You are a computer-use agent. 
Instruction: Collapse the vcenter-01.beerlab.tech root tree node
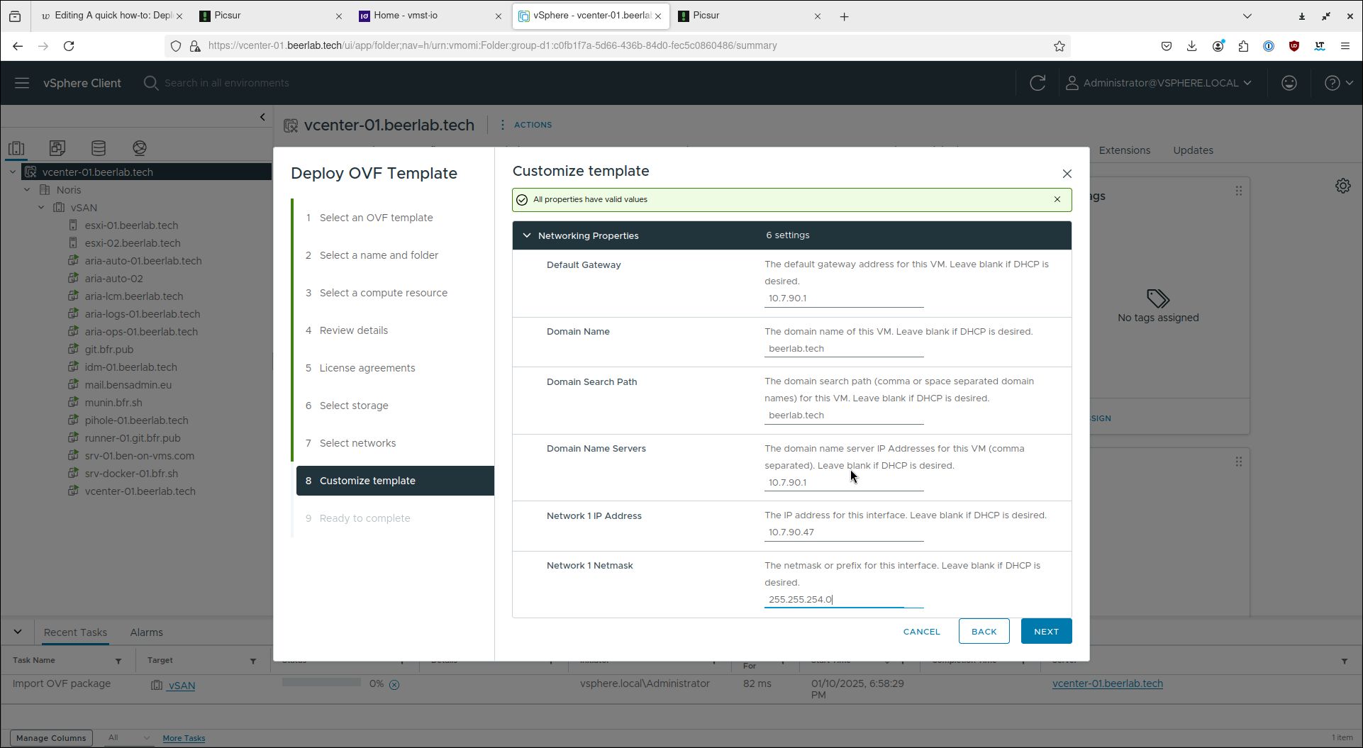[x=13, y=172]
